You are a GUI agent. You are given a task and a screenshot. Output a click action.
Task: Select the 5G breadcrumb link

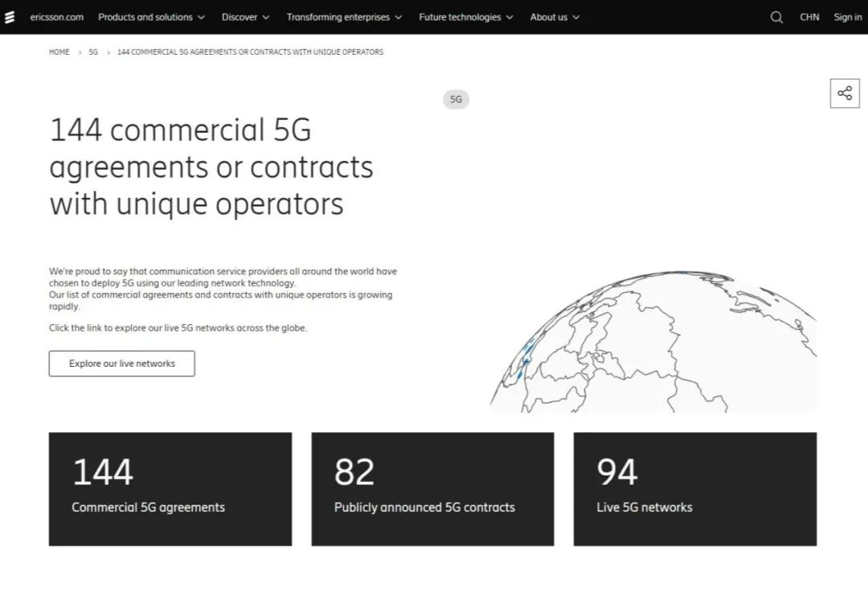93,52
